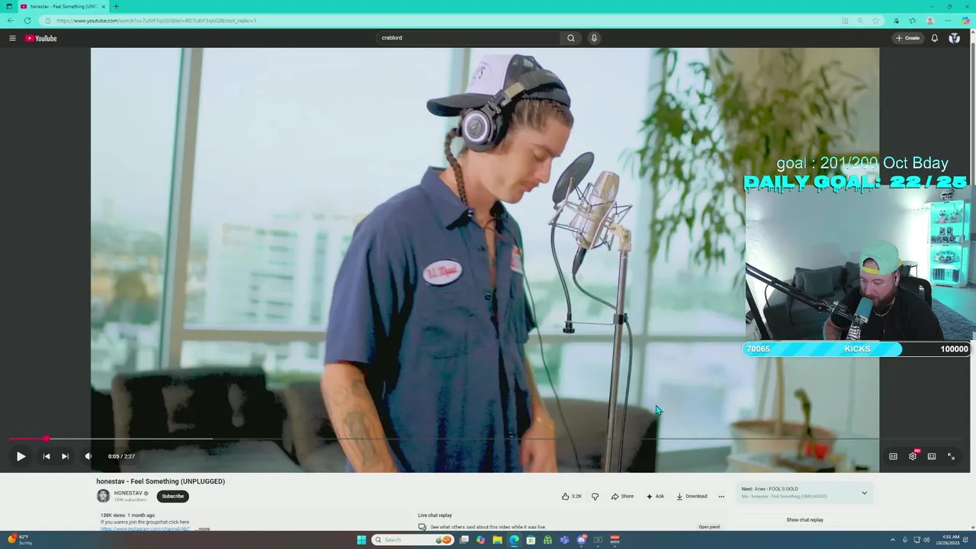Expand the description with ...more
The height and width of the screenshot is (549, 976).
[x=204, y=528]
